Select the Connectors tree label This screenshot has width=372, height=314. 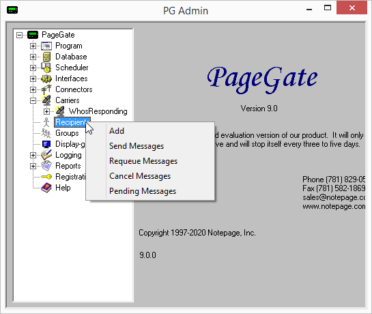(x=74, y=89)
